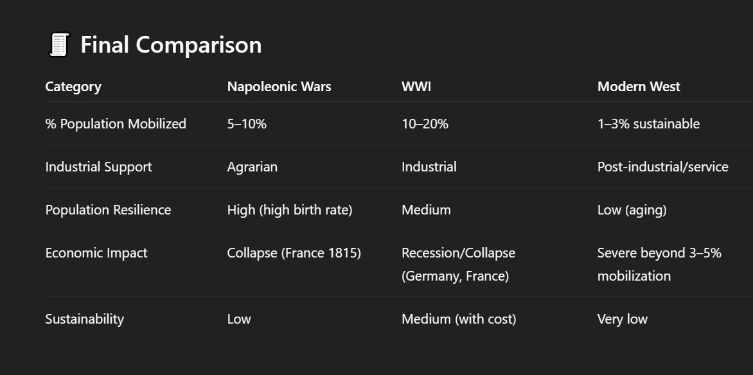
Task: Select the Sustainability row label
Action: pos(85,319)
